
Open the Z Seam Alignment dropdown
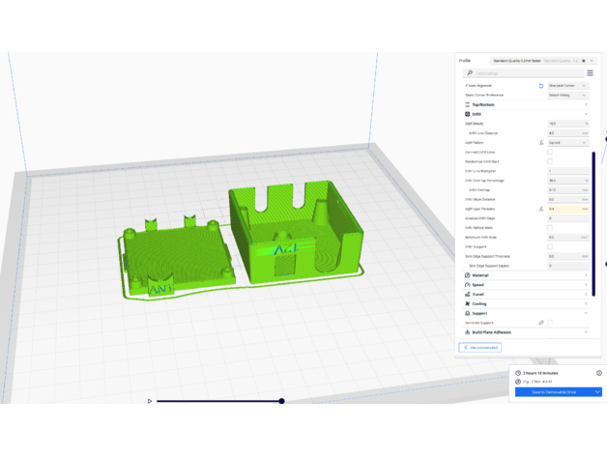point(567,86)
